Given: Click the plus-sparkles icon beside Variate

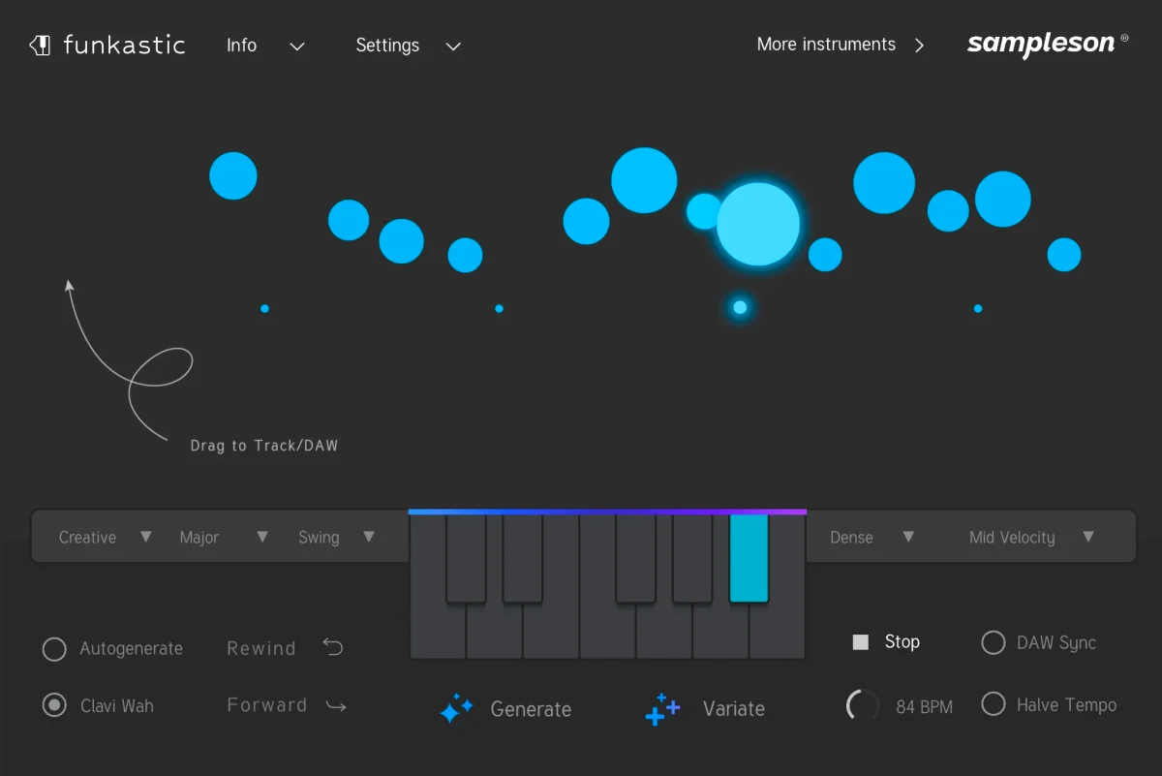Looking at the screenshot, I should [x=661, y=708].
